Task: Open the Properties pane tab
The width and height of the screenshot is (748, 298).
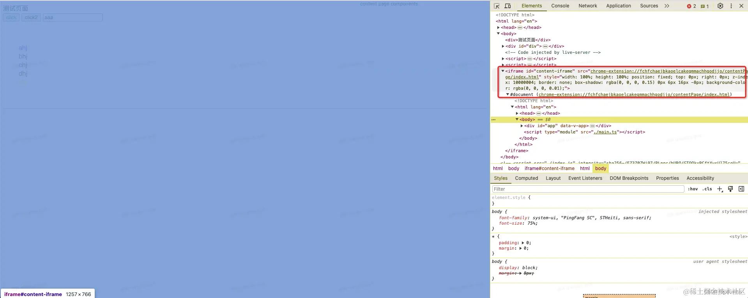Action: pyautogui.click(x=667, y=178)
